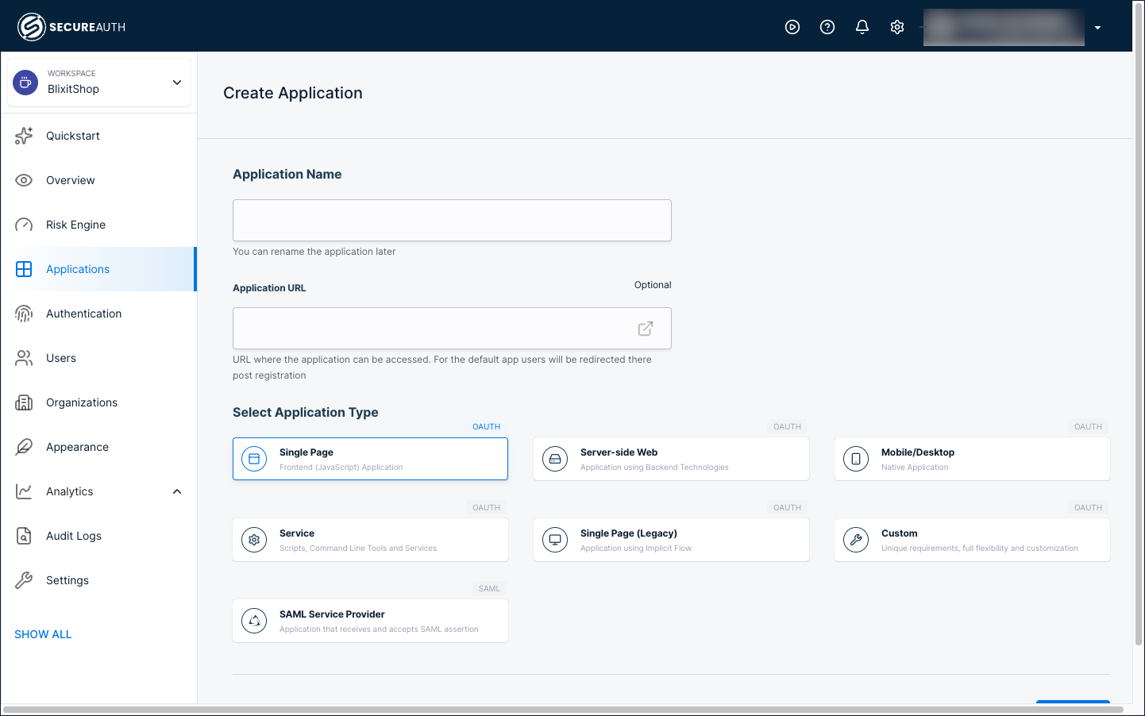The width and height of the screenshot is (1145, 716).
Task: Click 'Scripts, Command Line Tools and Services'
Action: (358, 549)
